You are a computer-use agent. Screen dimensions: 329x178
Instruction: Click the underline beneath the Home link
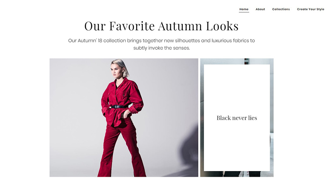244,12
